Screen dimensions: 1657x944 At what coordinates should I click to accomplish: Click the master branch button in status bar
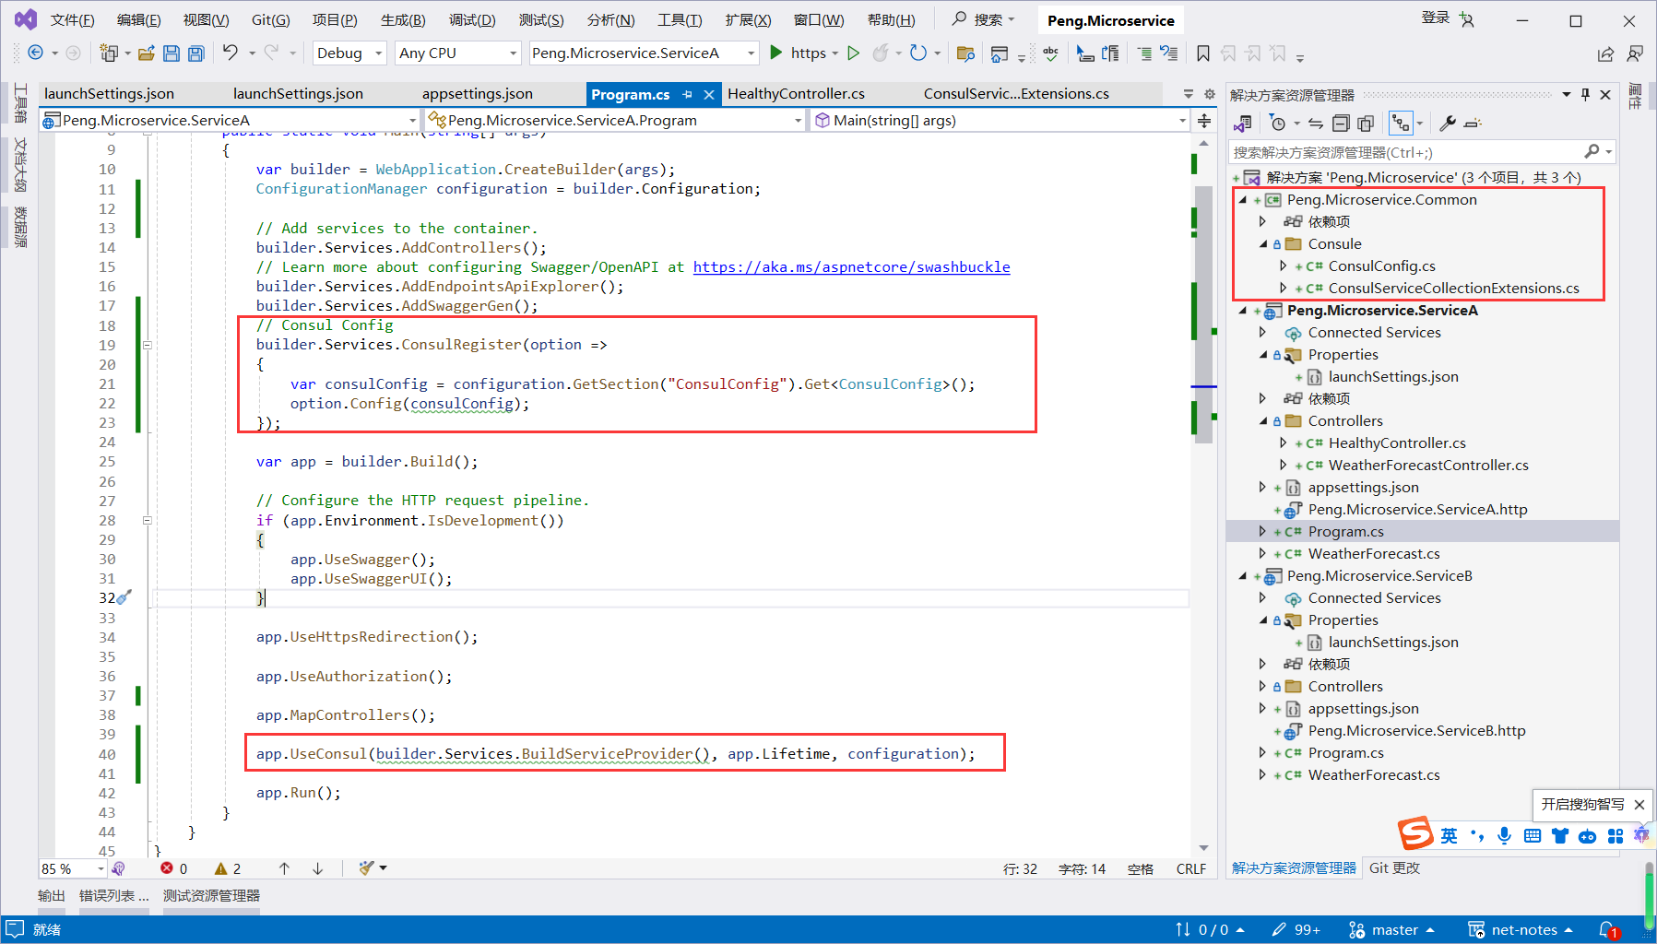coord(1392,929)
